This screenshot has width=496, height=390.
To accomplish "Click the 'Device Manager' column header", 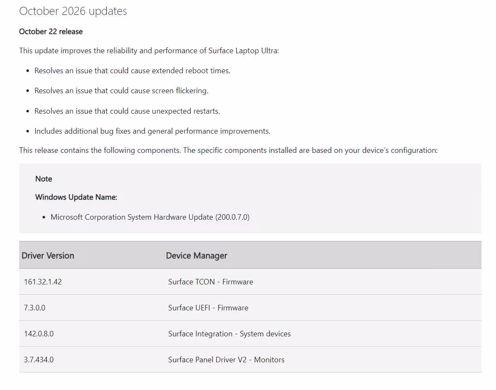I will click(x=197, y=255).
